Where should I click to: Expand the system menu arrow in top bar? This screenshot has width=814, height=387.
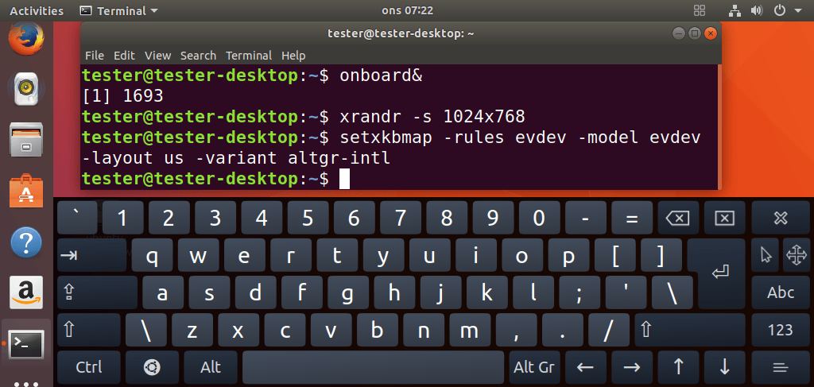[798, 10]
